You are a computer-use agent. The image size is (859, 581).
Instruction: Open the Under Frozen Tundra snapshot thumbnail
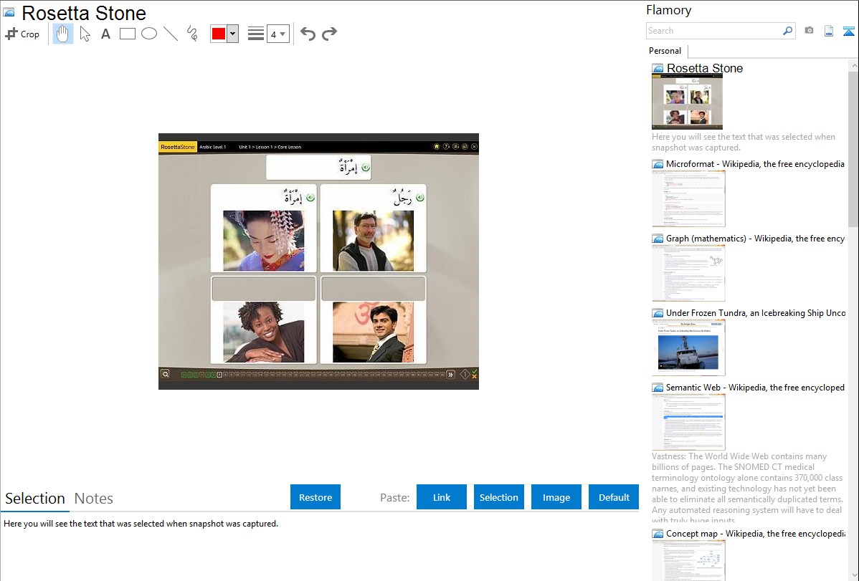(x=688, y=347)
